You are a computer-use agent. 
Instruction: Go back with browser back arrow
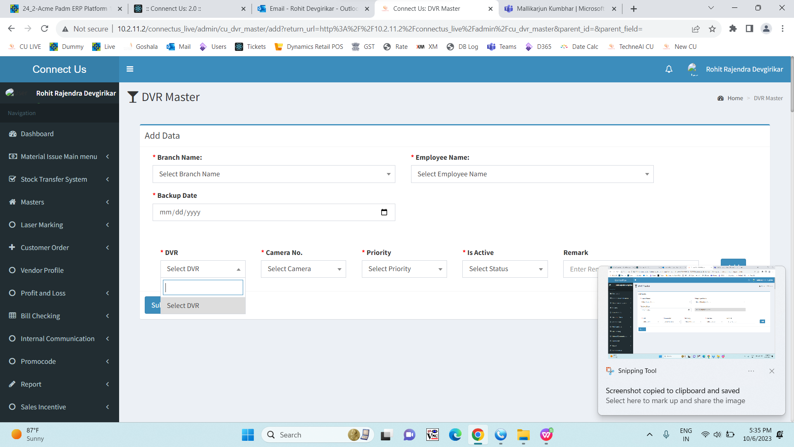(12, 29)
